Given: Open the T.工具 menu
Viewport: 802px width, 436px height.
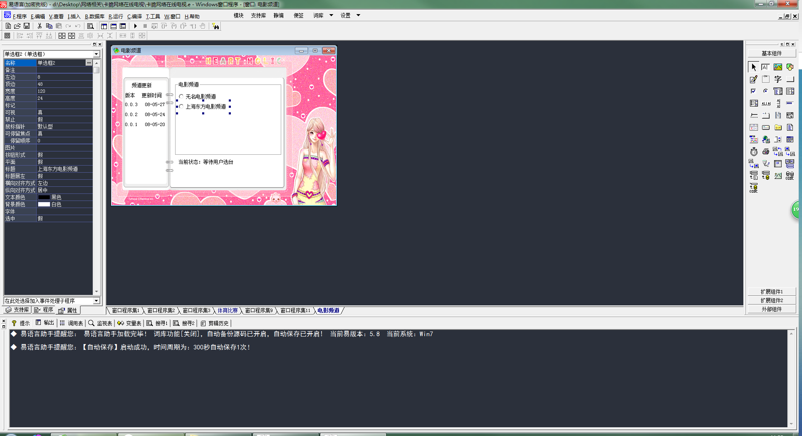Looking at the screenshot, I should coord(153,16).
